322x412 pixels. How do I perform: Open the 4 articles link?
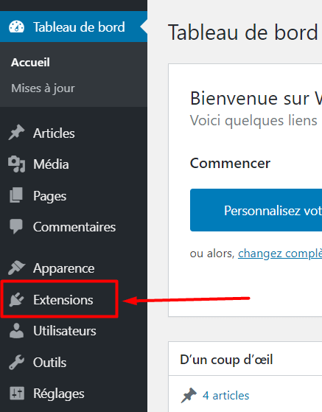[x=226, y=396]
